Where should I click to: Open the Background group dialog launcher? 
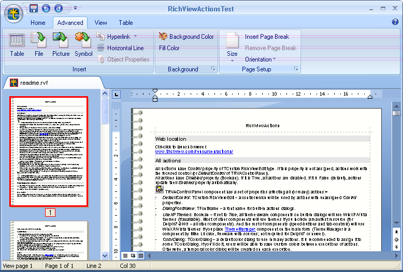(213, 69)
